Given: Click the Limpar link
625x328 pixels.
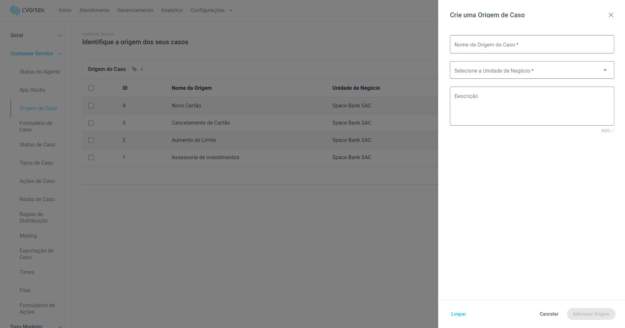Looking at the screenshot, I should coord(458,314).
